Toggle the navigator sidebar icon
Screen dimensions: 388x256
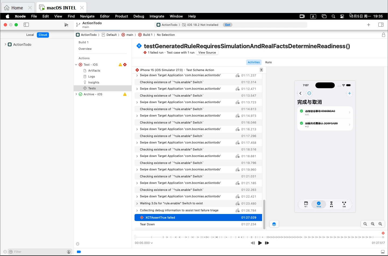click(26, 25)
